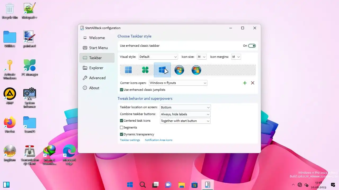The image size is (339, 190).
Task: Open File Explorer from the taskbar
Action: tap(181, 185)
